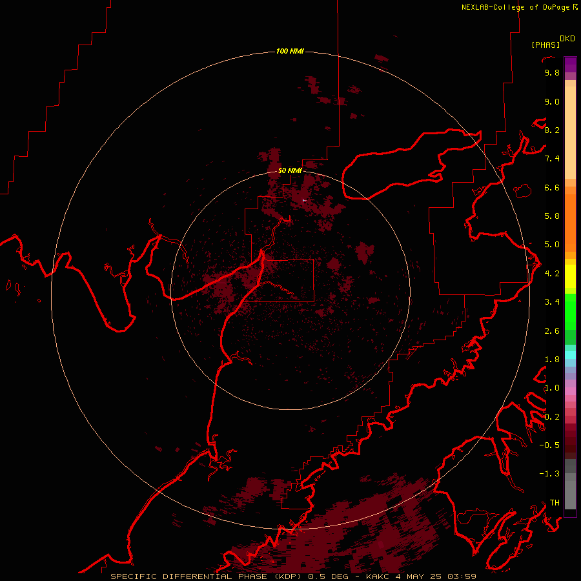581x581 pixels.
Task: Click the pink segment of the color bar
Action: [570, 391]
